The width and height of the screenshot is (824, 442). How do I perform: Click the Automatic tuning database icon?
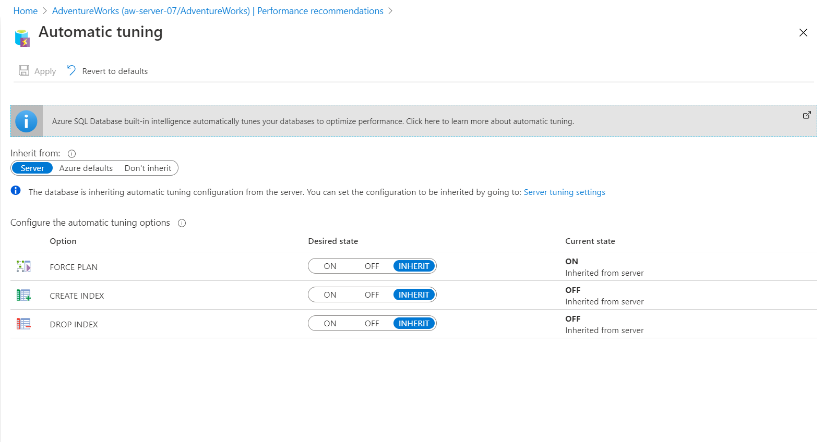[x=22, y=38]
